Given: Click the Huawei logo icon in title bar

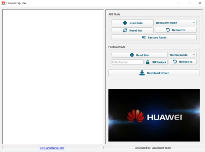Looking at the screenshot, I should pos(3,3).
